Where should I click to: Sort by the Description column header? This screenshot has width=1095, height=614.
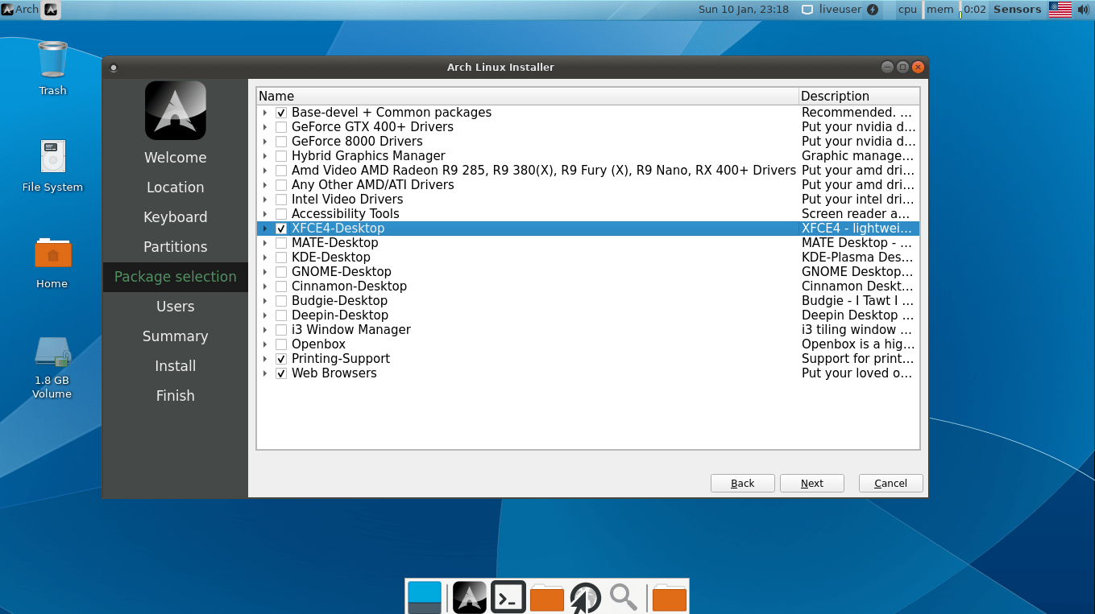[859, 96]
